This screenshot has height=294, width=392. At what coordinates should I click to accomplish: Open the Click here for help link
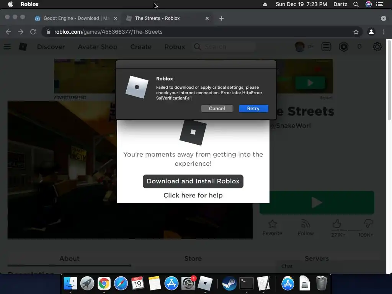point(193,195)
